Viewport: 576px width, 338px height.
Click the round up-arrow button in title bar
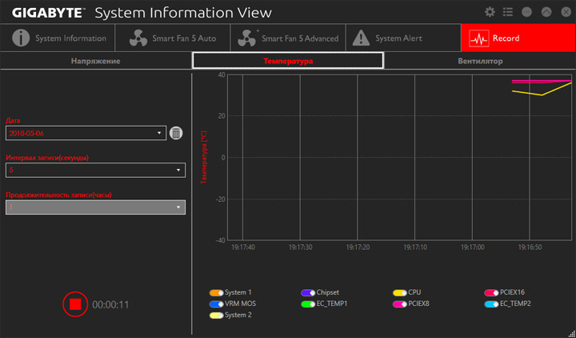coord(546,12)
